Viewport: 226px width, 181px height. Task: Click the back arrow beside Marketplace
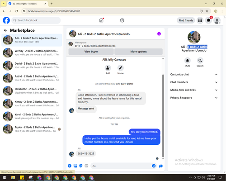(5, 30)
